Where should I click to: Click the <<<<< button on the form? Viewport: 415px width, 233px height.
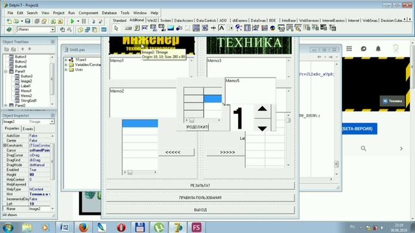click(x=176, y=152)
